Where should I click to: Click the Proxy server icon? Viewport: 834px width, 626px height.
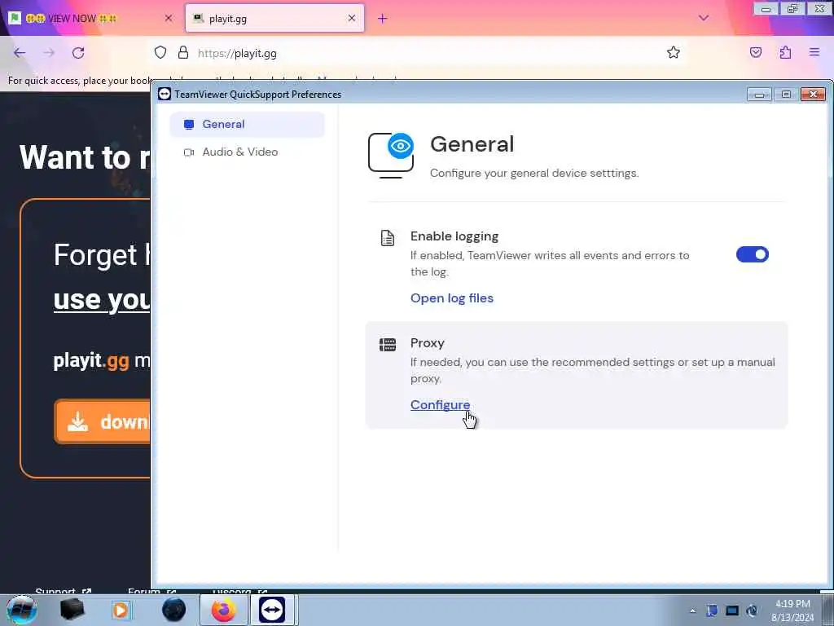[387, 345]
